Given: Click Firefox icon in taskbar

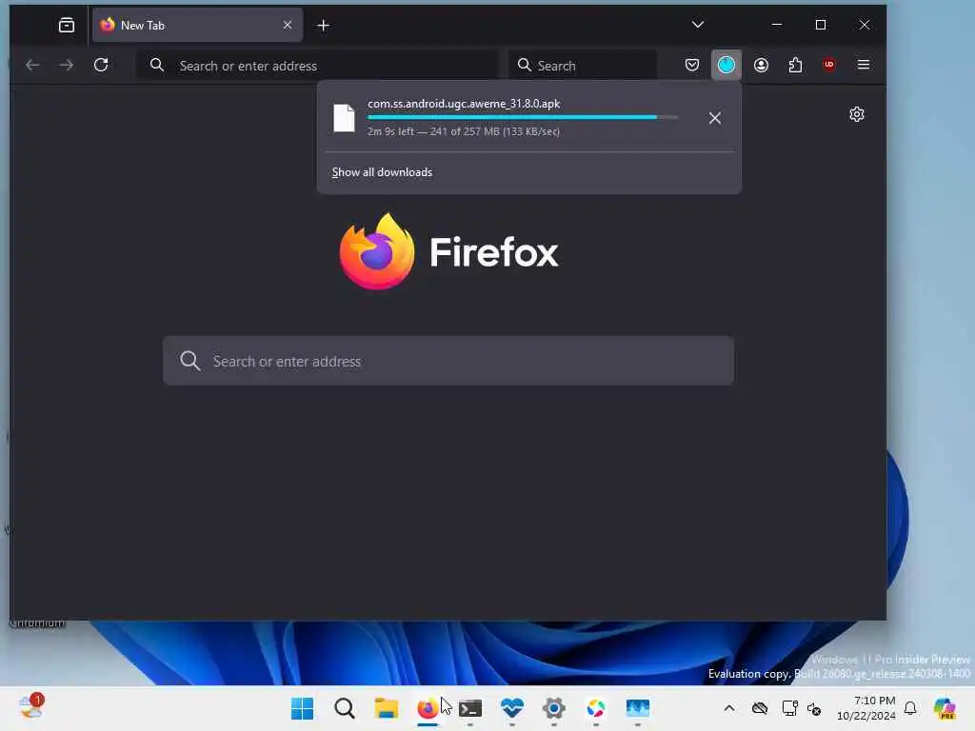Looking at the screenshot, I should (428, 708).
